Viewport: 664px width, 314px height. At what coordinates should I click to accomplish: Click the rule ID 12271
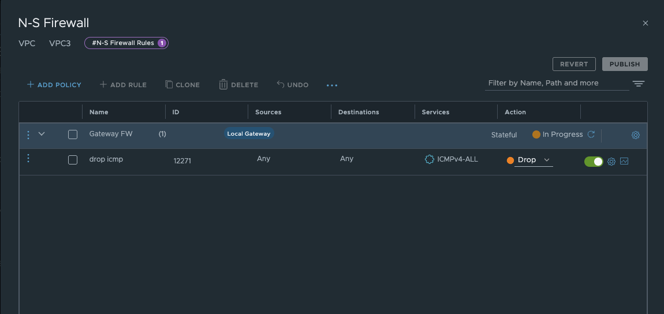tap(182, 161)
